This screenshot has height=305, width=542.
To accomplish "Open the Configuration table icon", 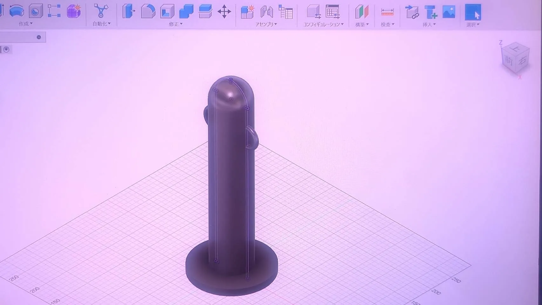I will tap(333, 12).
